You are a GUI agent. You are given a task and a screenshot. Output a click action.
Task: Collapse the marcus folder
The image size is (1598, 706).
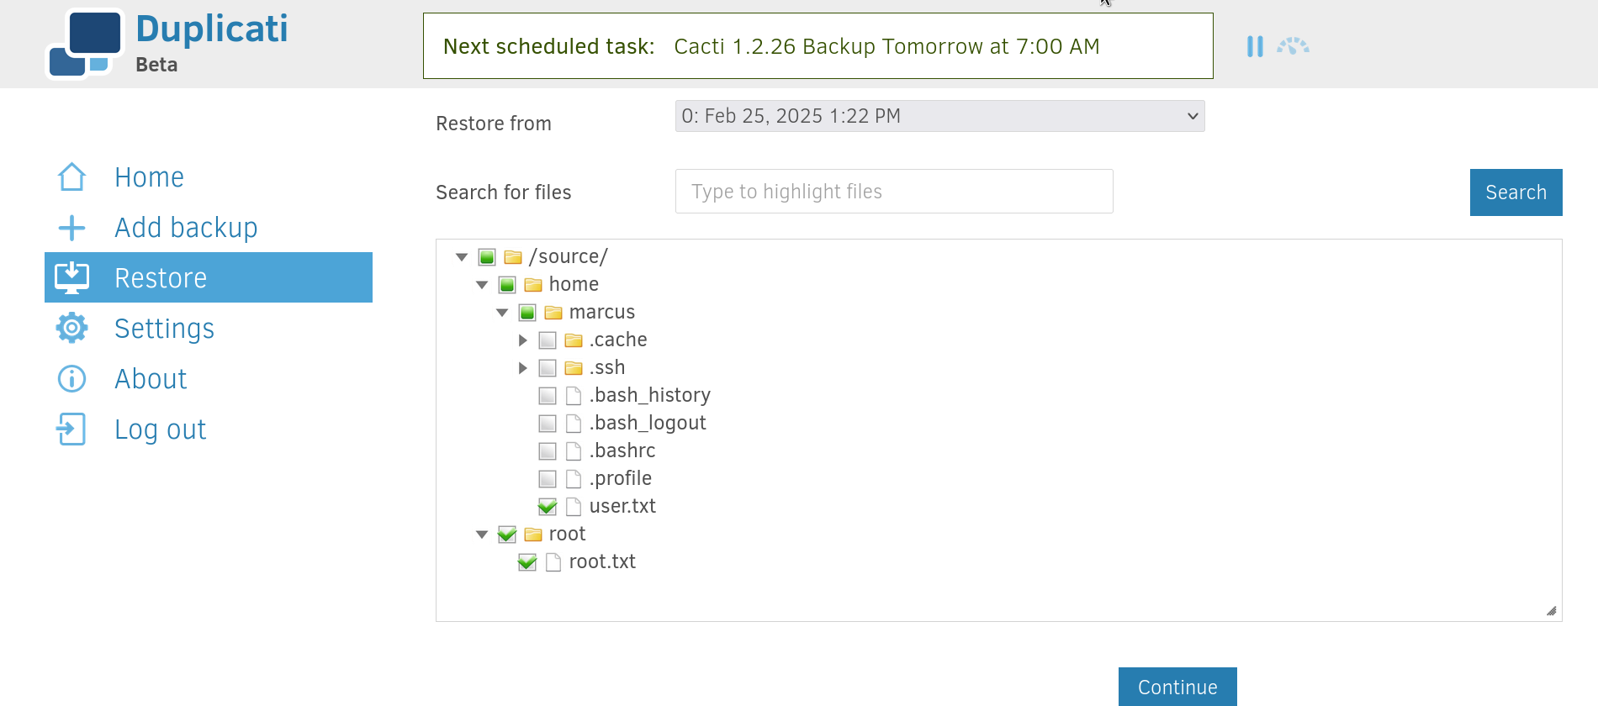(502, 313)
